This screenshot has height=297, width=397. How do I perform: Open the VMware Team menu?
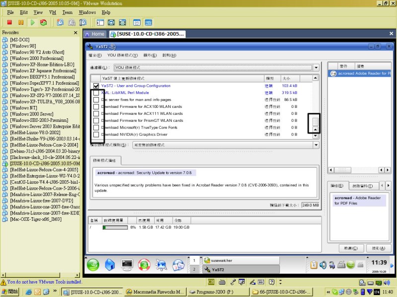pyautogui.click(x=67, y=12)
